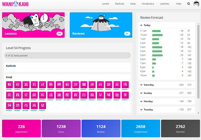201x140 pixels.
Task: Open the kanji tile 酬
Action: (x=59, y=85)
